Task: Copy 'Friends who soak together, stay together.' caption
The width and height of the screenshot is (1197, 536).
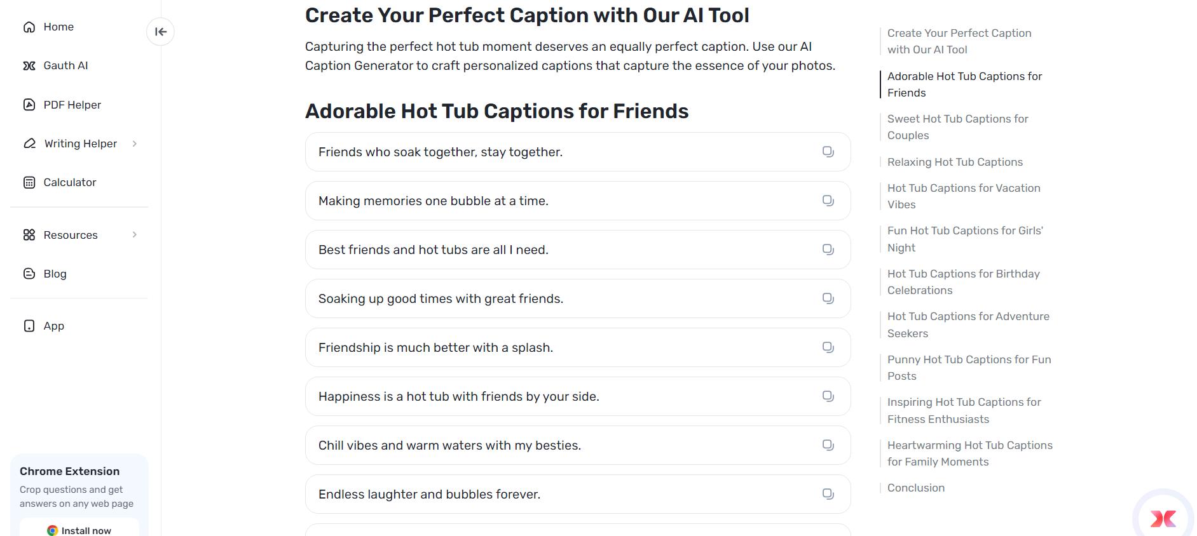Action: tap(827, 152)
